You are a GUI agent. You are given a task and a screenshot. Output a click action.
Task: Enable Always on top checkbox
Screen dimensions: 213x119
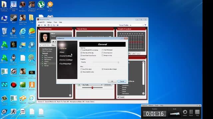tap(103, 56)
